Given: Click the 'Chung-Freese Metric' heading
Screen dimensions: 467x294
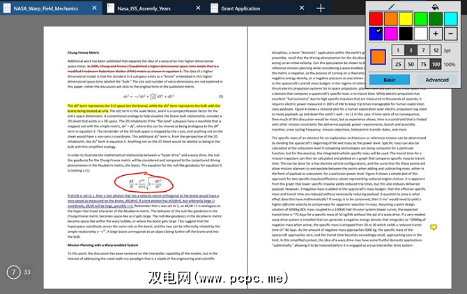Looking at the screenshot, I should (84, 53).
